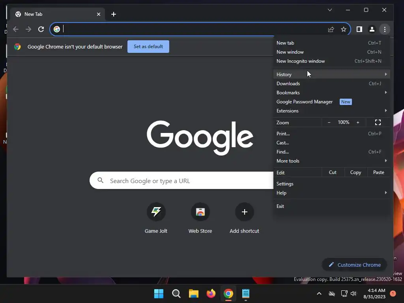This screenshot has height=303, width=404.
Task: Select New tab menu item
Action: (332, 43)
